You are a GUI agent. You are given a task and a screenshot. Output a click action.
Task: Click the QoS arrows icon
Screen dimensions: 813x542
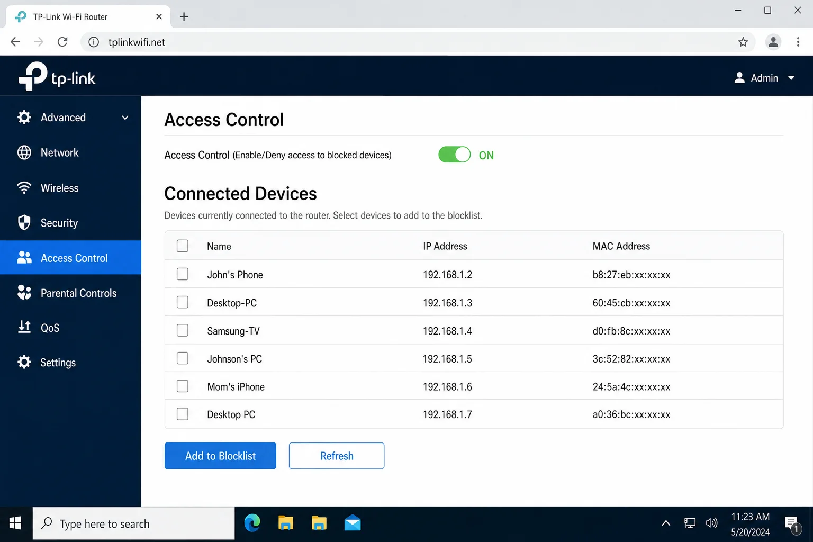(24, 327)
